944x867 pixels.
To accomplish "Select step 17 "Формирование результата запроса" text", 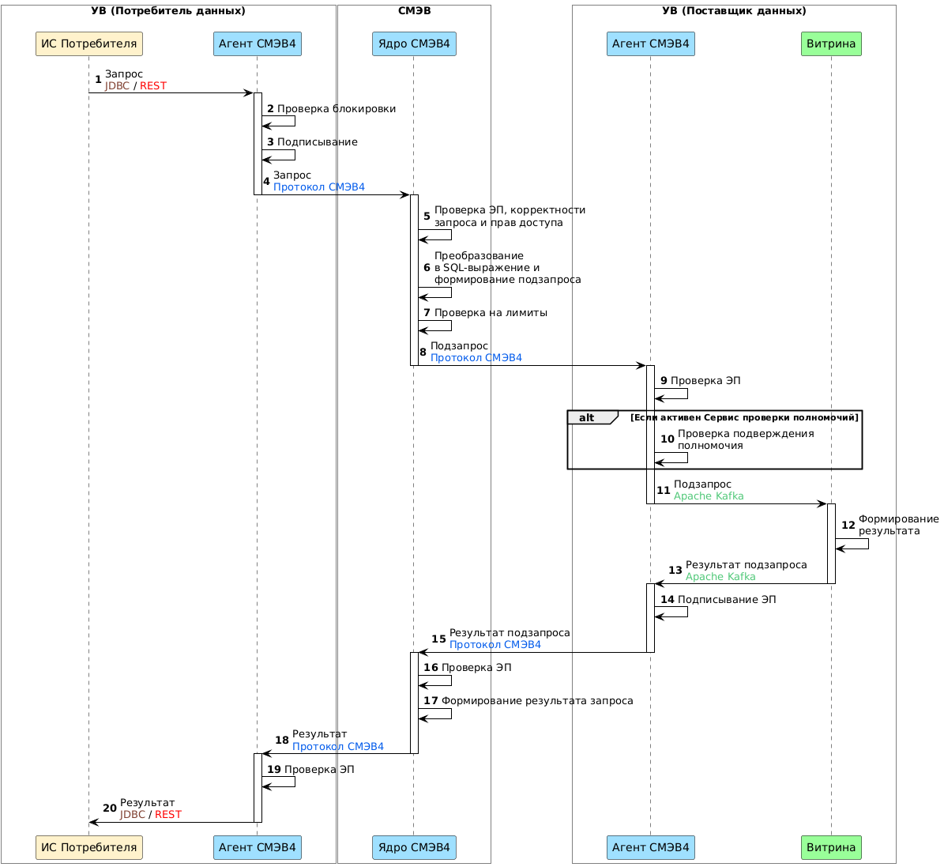I will tap(536, 701).
